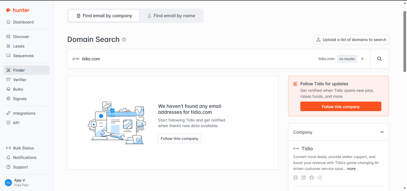407x191 pixels.
Task: Click the Free Plan label
Action: 21,185
